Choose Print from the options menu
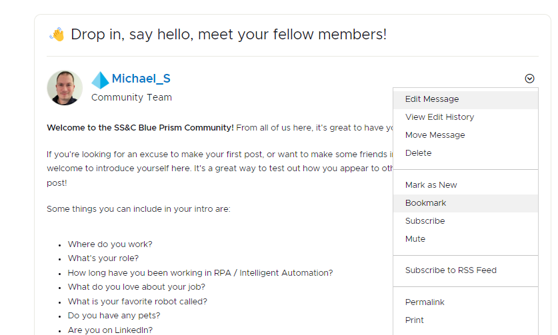Screen dimensions: 558x335 414,320
